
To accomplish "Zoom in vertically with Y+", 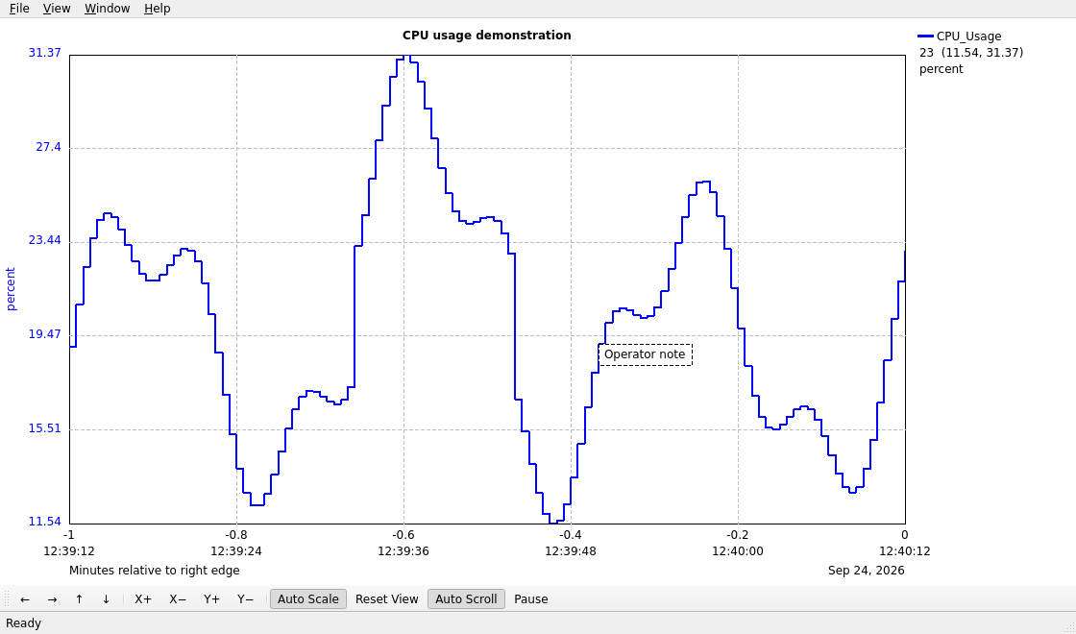I will click(x=211, y=599).
